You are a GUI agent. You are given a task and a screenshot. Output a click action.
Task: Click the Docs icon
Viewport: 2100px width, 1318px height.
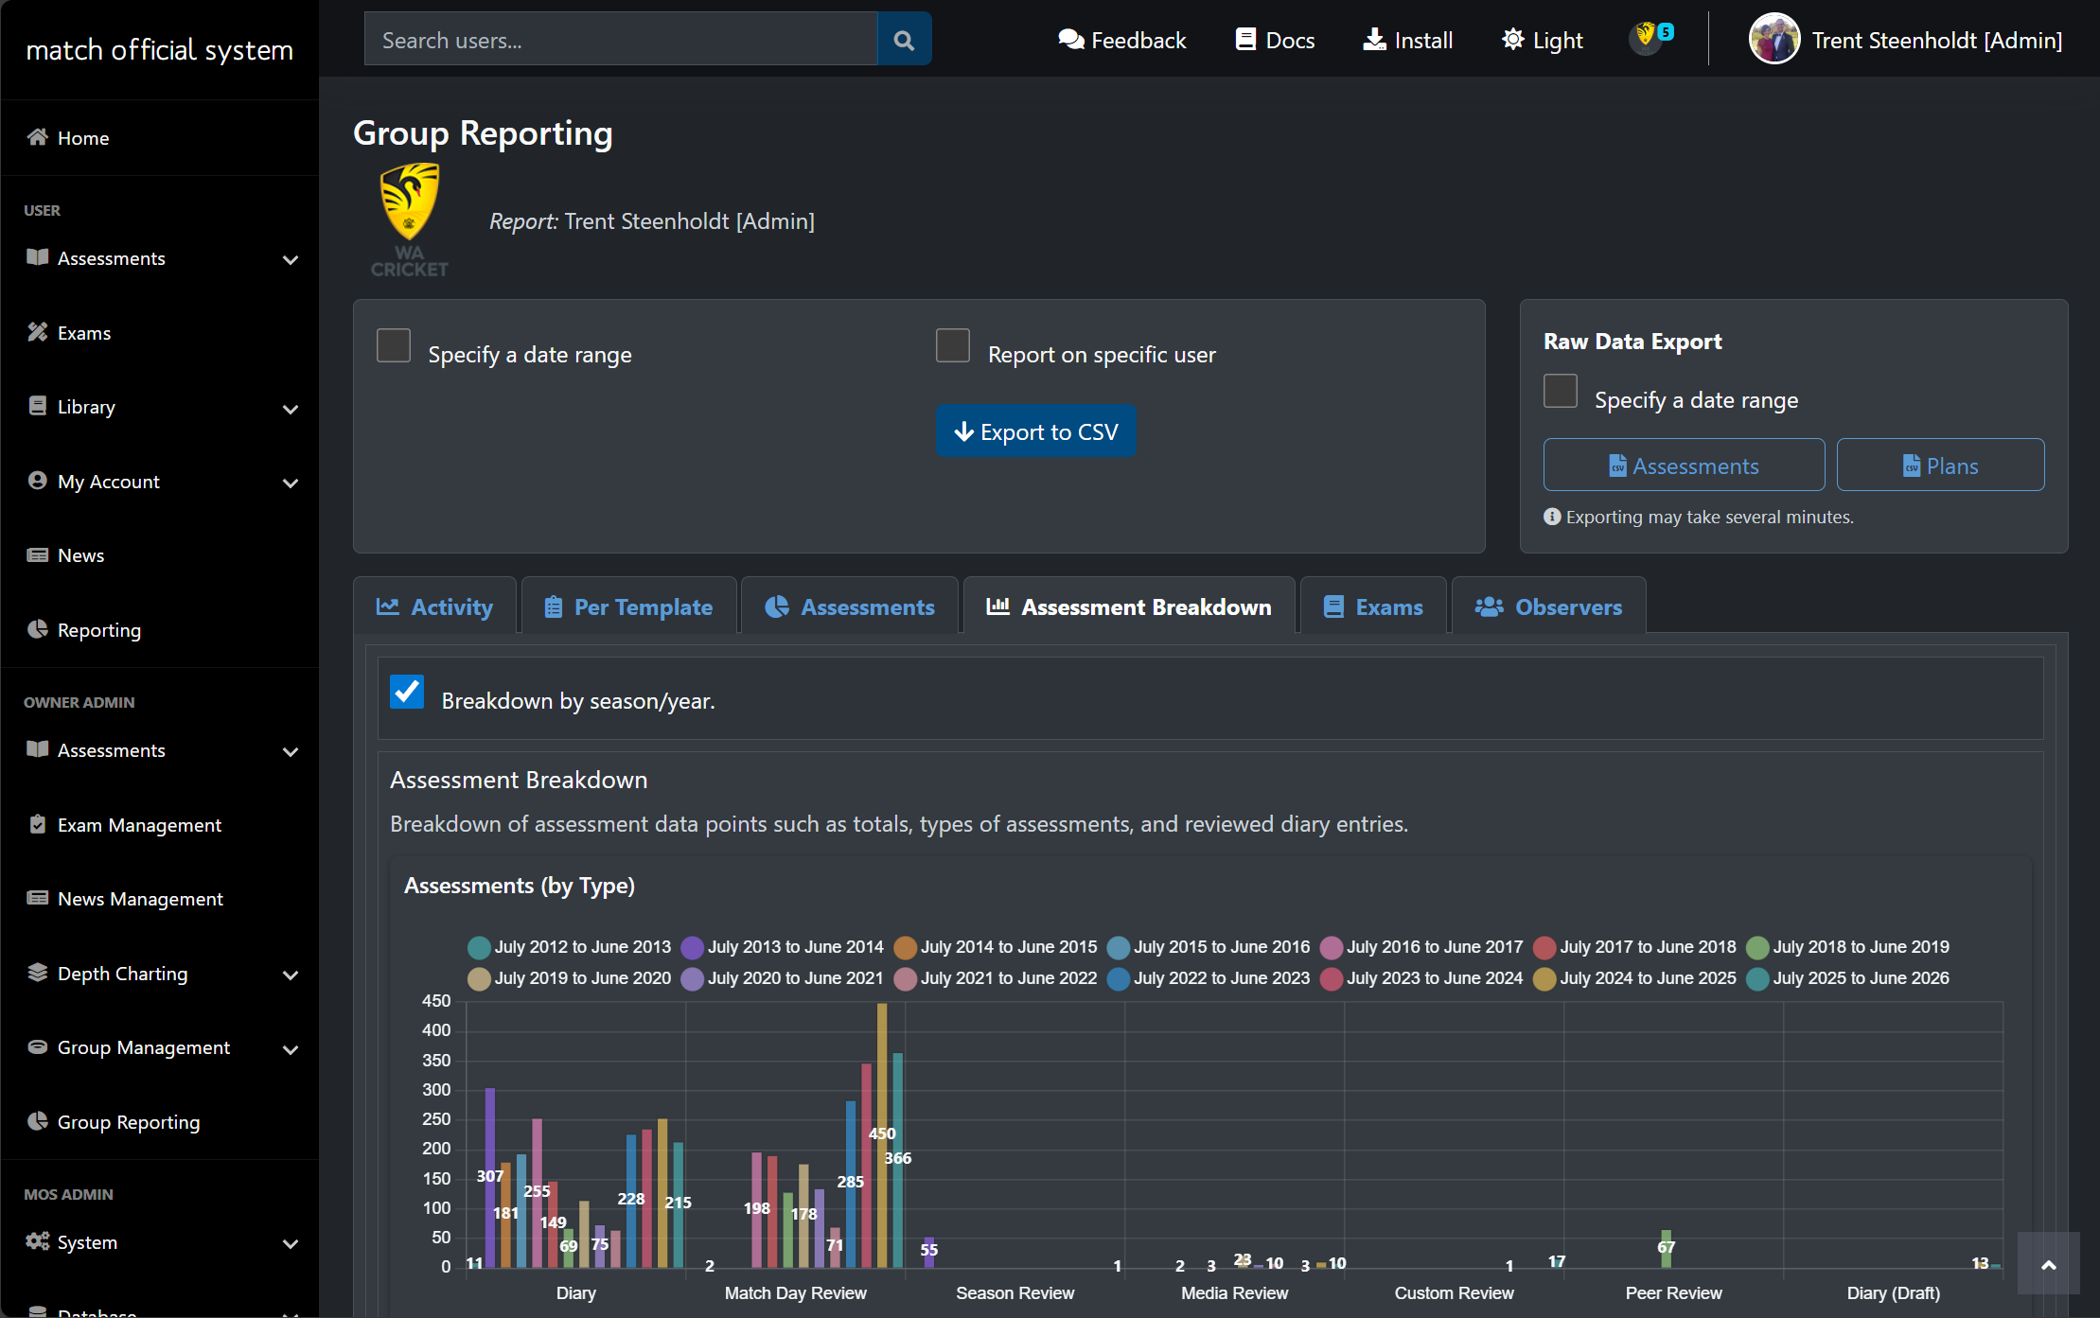1245,40
